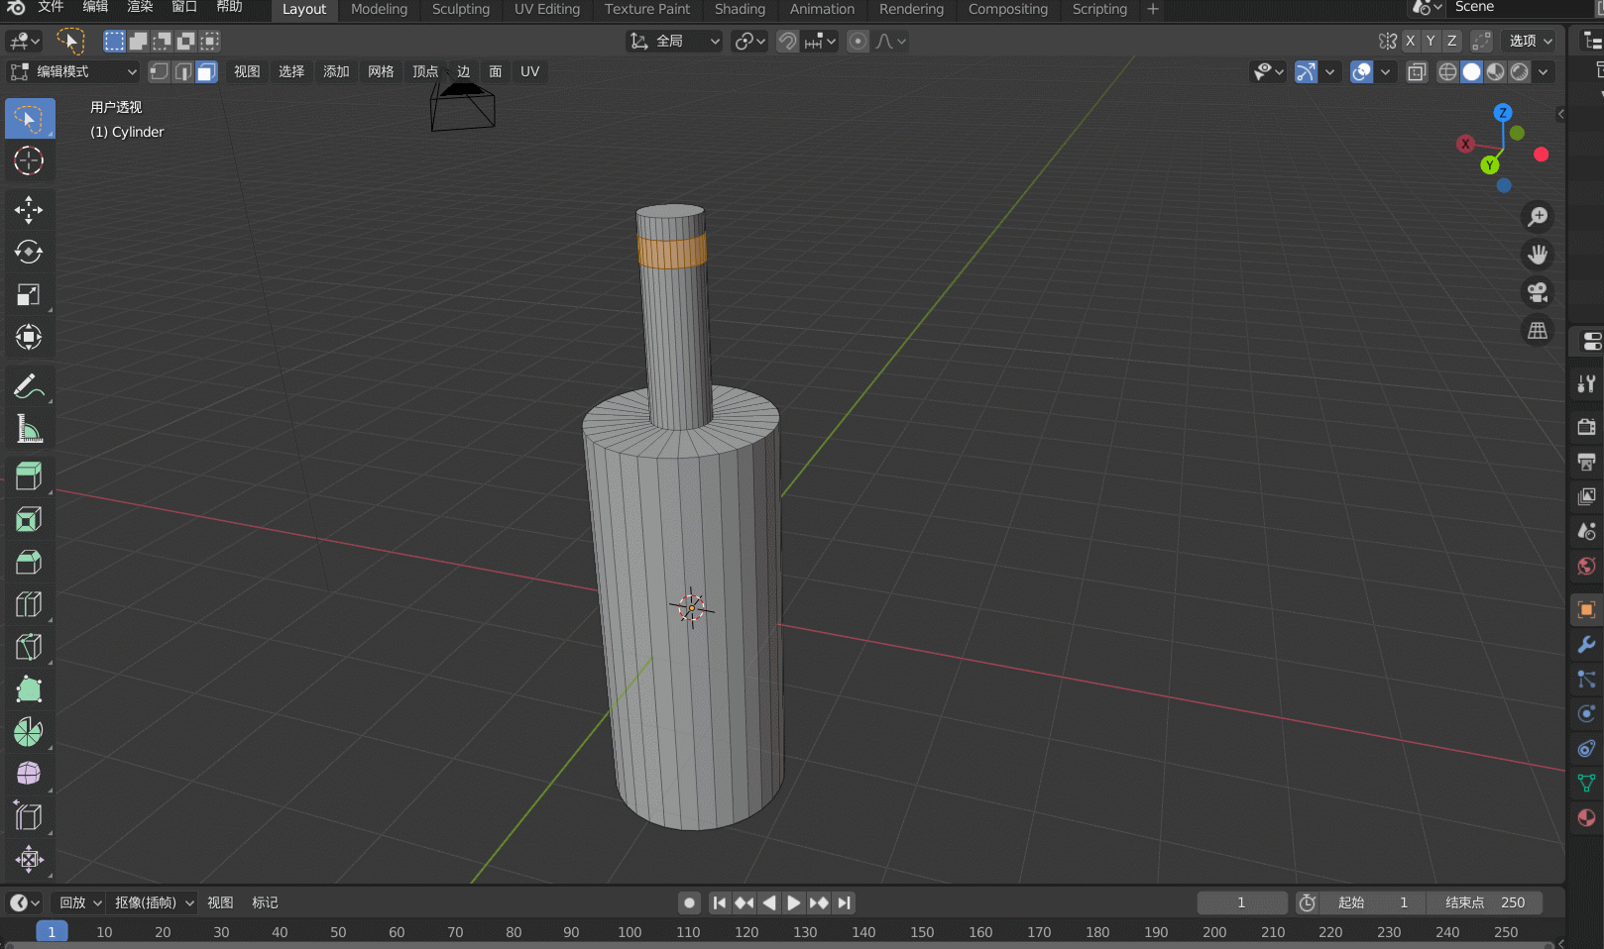Toggle show gizmo button
The image size is (1604, 949).
point(1307,71)
